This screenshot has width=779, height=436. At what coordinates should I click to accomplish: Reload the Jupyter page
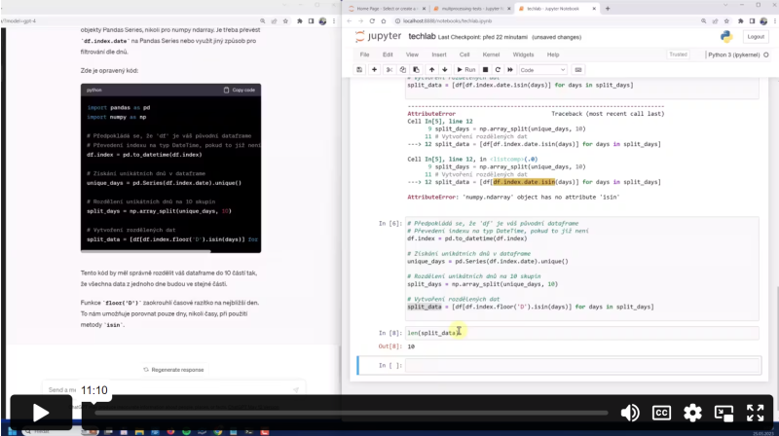point(372,20)
